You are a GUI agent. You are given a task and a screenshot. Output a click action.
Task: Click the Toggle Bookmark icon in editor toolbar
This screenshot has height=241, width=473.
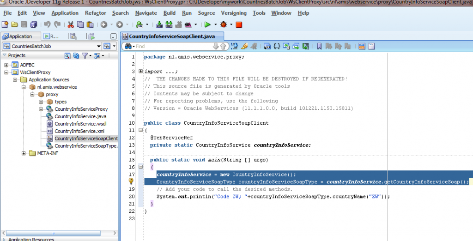pos(319,46)
